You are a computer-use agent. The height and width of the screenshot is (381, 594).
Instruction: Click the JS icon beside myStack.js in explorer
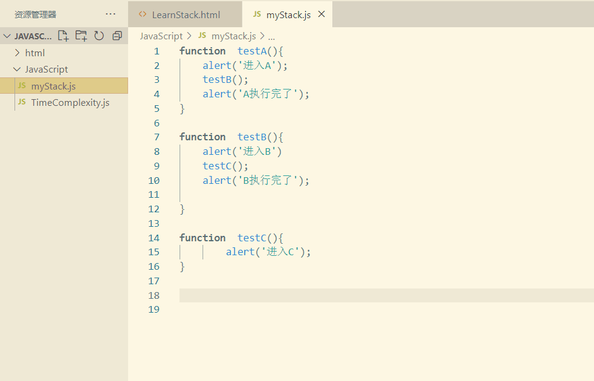pos(22,86)
